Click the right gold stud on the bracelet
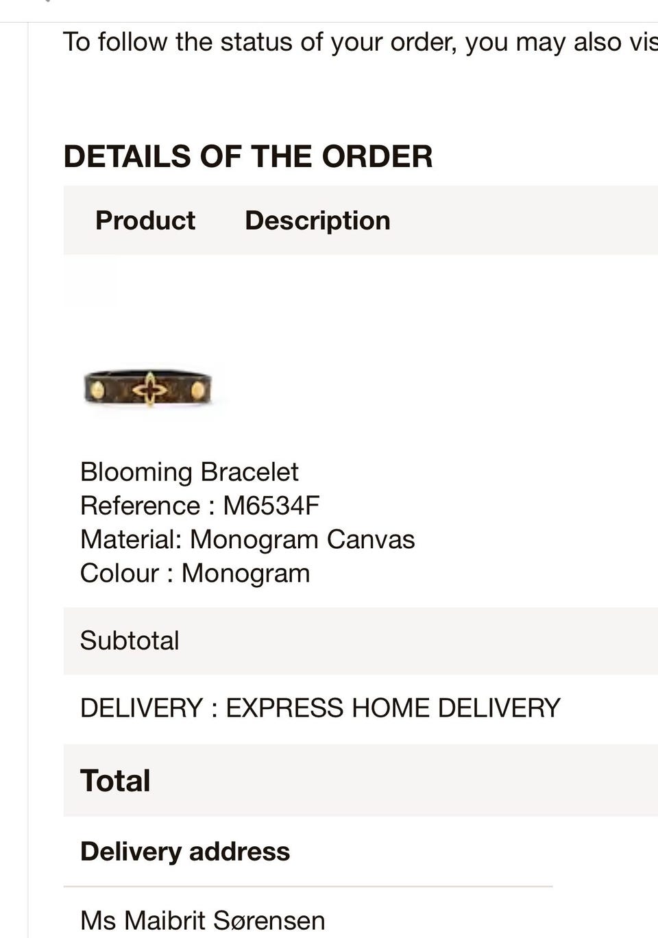Viewport: 658px width, 938px height. pyautogui.click(x=198, y=390)
